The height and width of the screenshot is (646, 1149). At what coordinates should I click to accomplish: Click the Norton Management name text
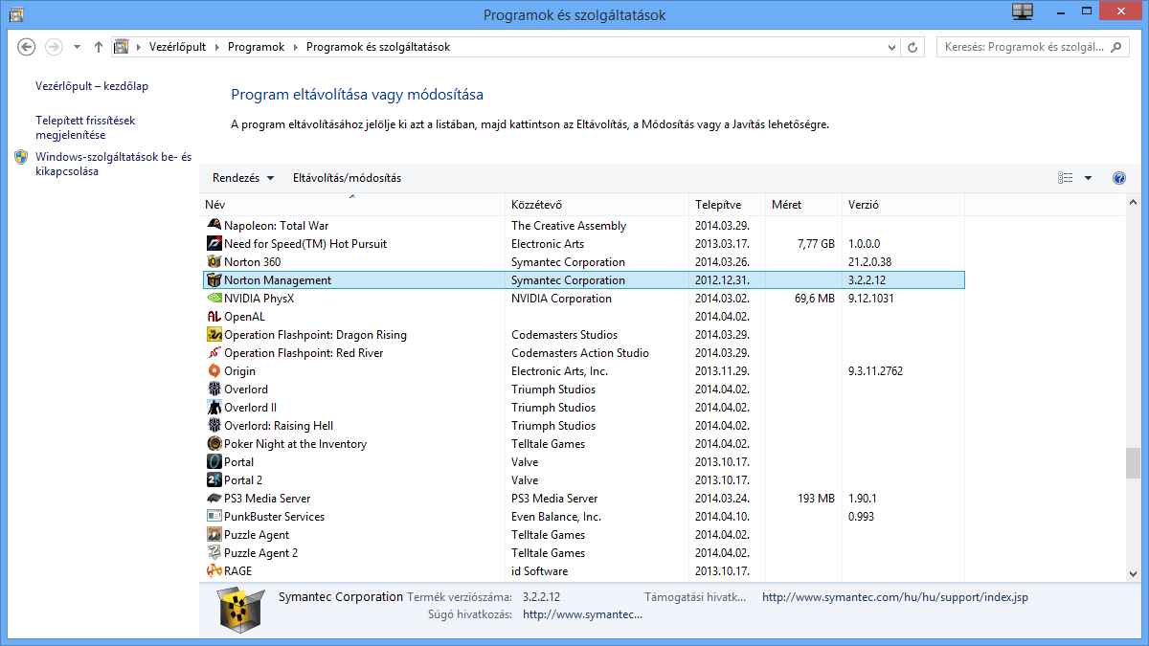(278, 280)
